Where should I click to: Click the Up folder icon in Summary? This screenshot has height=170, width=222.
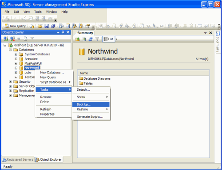click(77, 39)
